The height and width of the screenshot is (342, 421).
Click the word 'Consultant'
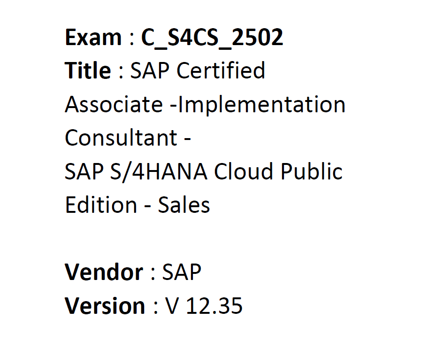pos(121,138)
